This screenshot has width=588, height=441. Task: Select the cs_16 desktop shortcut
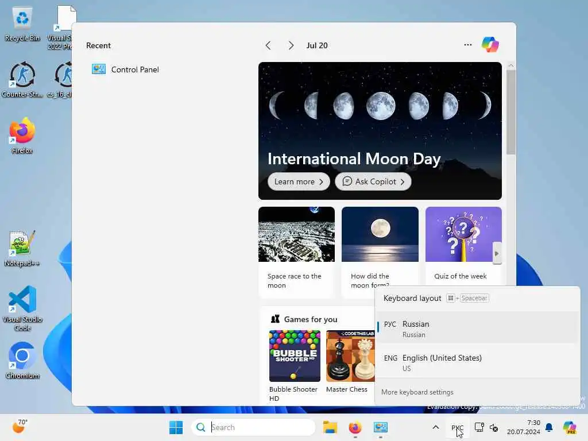pos(60,79)
